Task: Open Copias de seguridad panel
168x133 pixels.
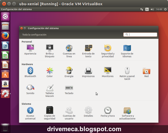Action: point(50,113)
